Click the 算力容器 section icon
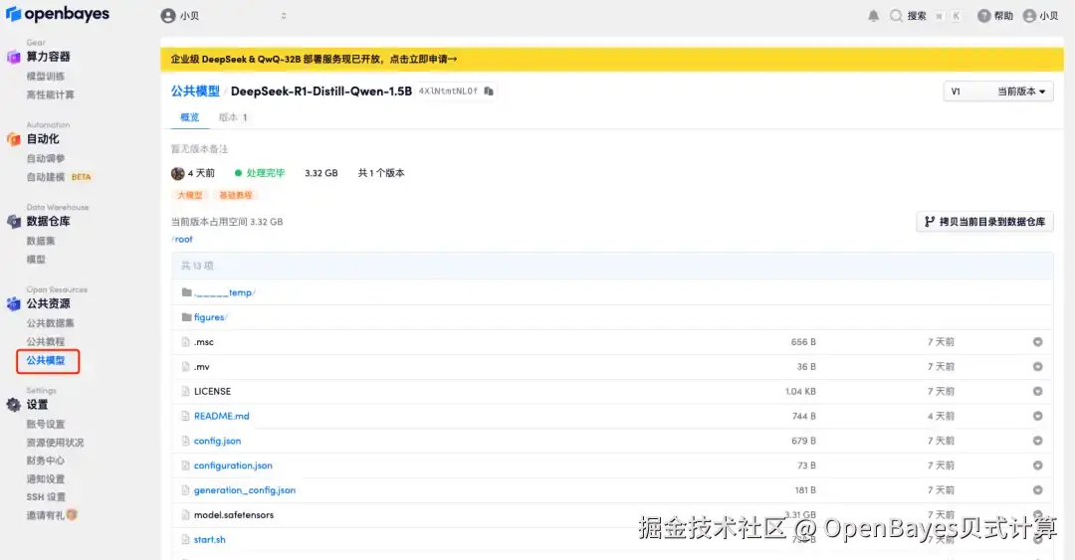The height and width of the screenshot is (560, 1075). pyautogui.click(x=14, y=57)
